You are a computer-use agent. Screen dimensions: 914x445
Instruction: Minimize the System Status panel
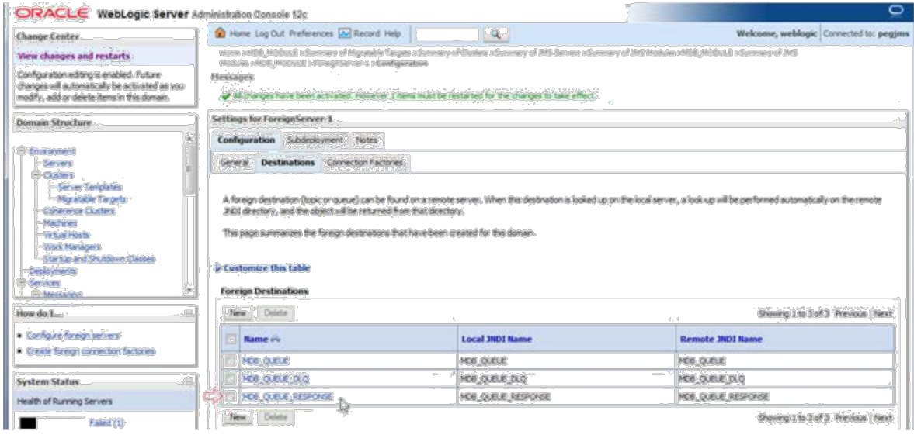pyautogui.click(x=188, y=381)
